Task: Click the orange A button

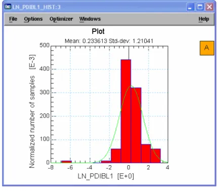Action: click(207, 48)
